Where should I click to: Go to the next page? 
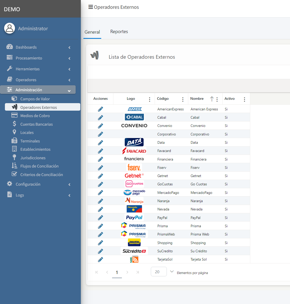(x=127, y=272)
